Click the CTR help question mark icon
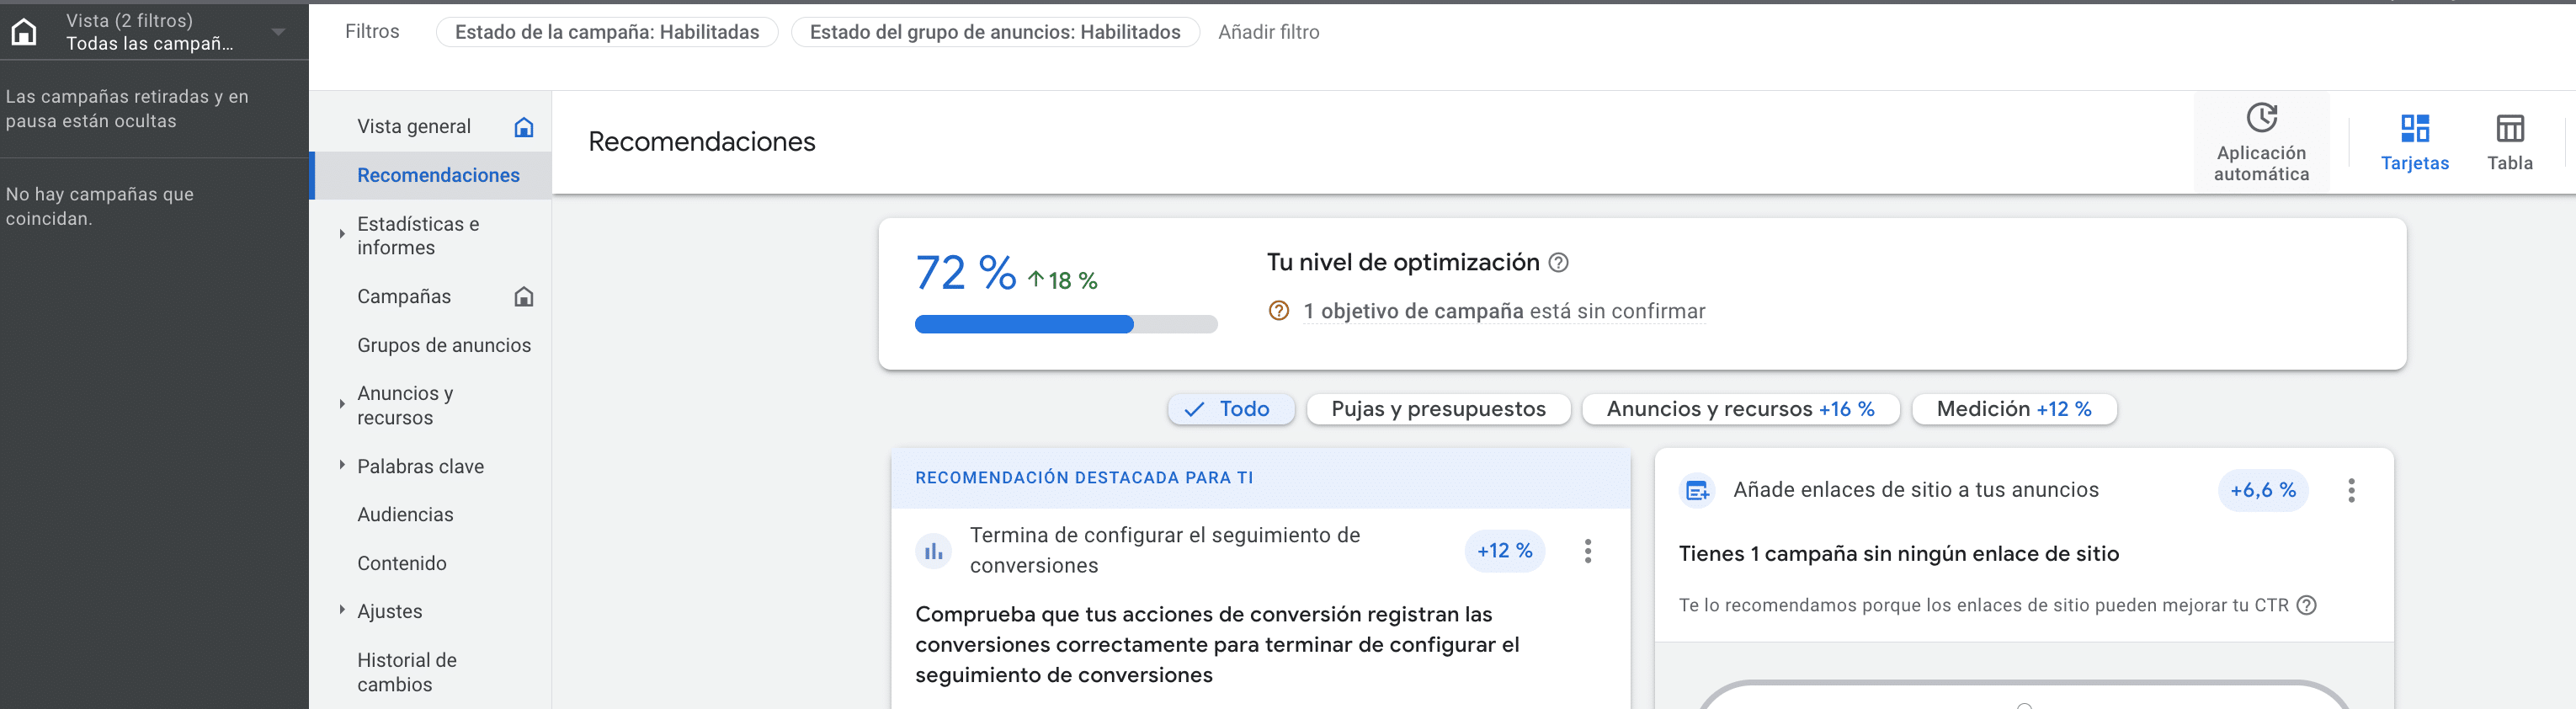Screen dimensions: 2576x709 coord(2306,605)
